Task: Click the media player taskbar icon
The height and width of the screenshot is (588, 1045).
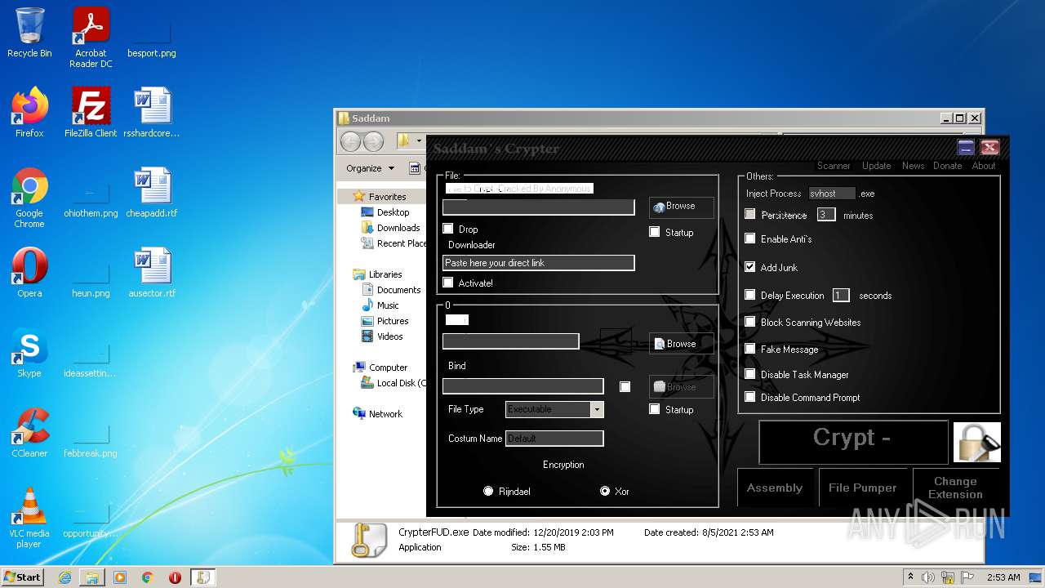Action: (x=120, y=577)
